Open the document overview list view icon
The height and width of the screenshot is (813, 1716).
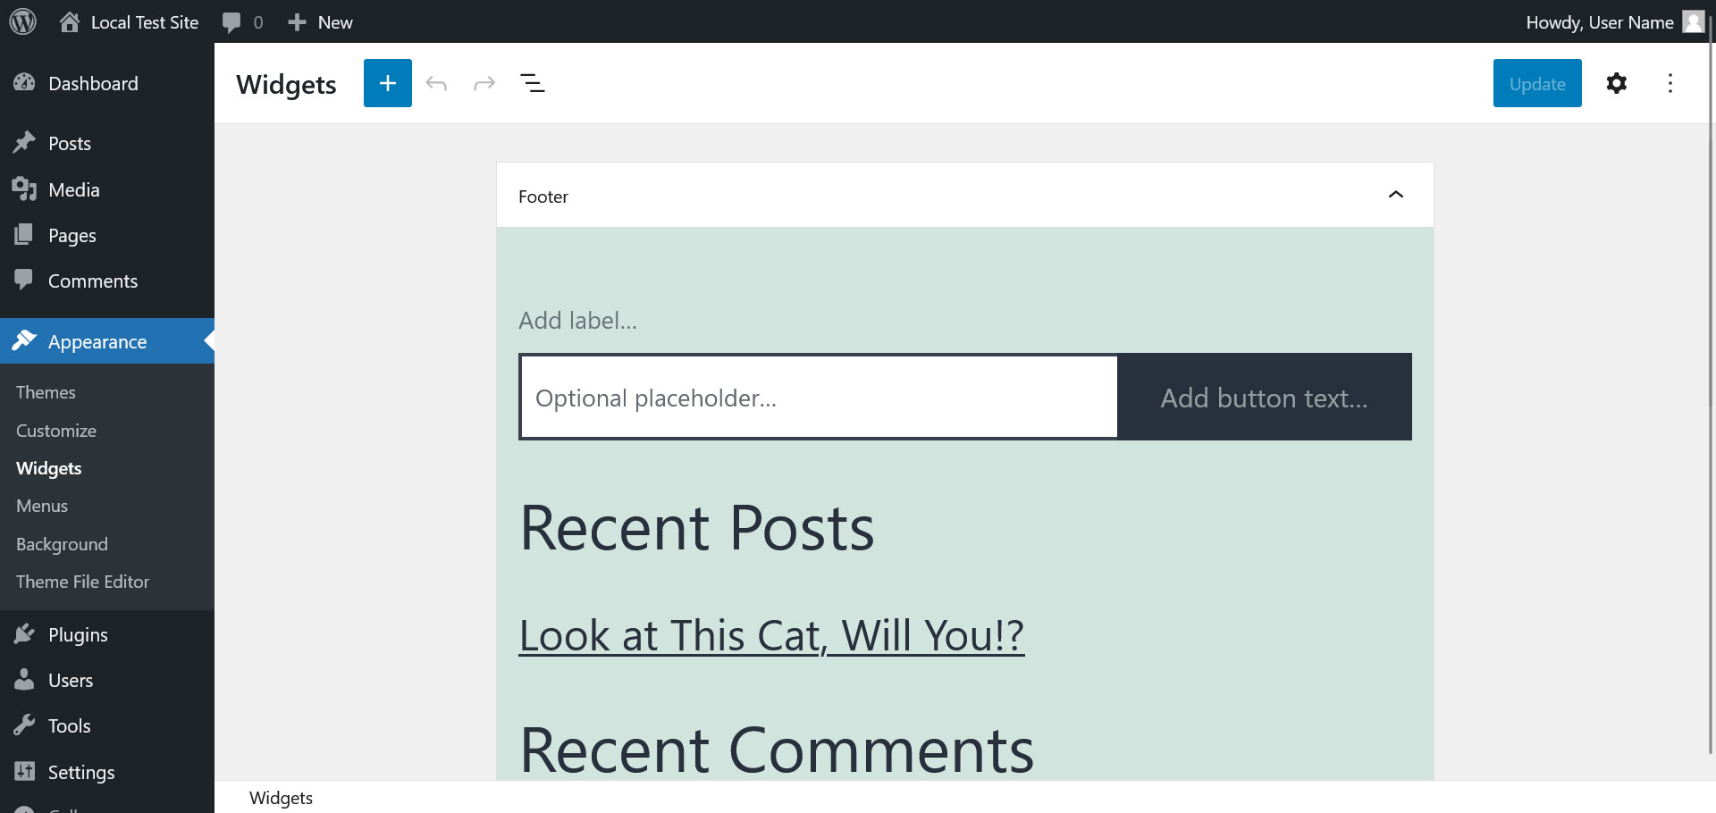click(532, 82)
